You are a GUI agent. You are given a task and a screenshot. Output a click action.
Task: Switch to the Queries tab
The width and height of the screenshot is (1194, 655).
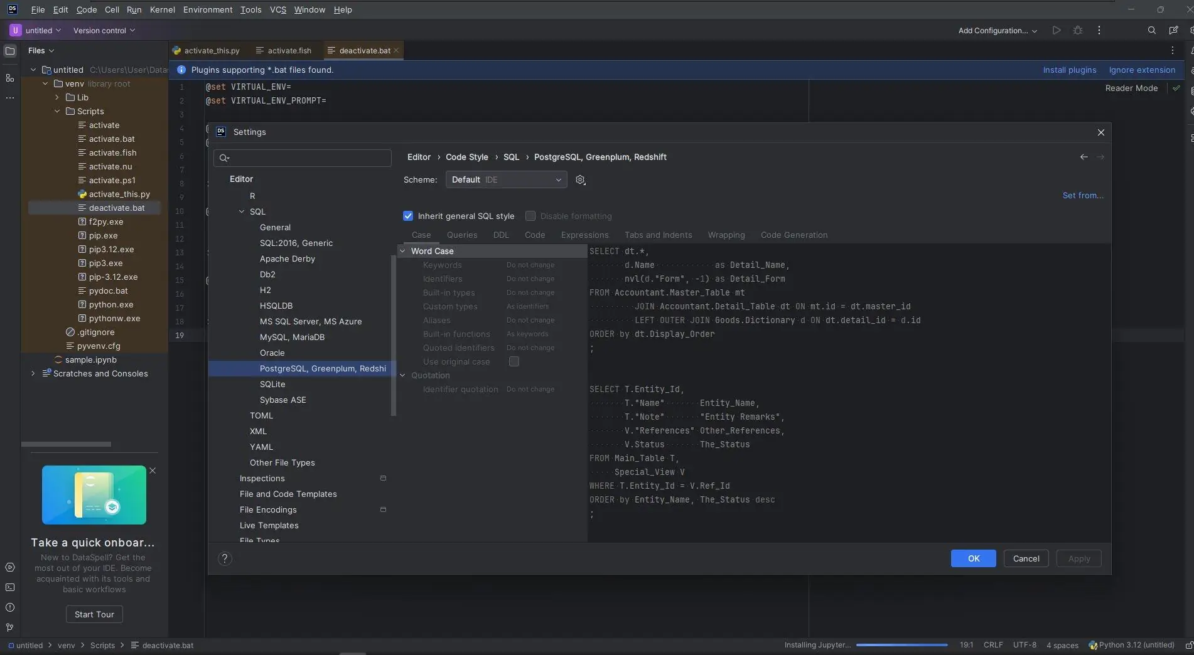point(462,235)
